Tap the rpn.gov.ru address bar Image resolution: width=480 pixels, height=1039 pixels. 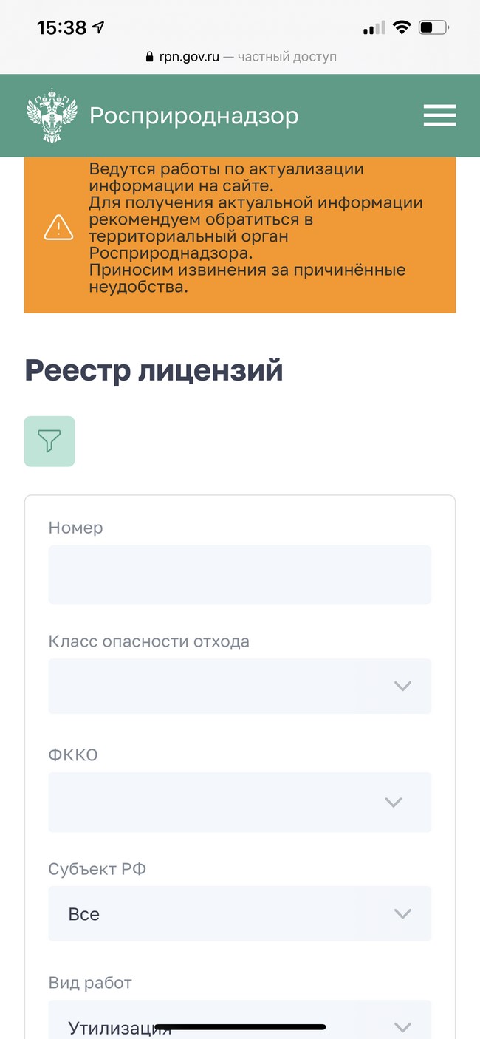coord(240,57)
